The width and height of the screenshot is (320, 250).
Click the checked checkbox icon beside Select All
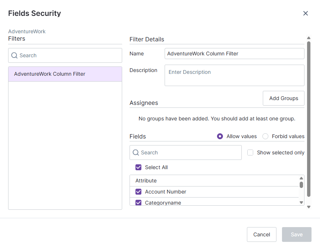coord(138,167)
